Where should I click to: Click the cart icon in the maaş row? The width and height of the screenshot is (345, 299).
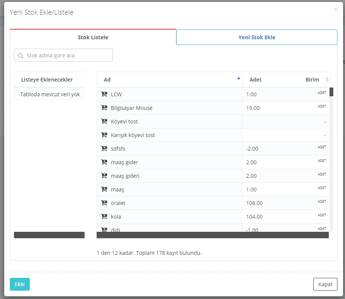(104, 189)
